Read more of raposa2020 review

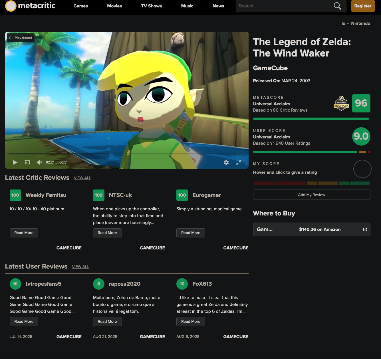(x=107, y=322)
